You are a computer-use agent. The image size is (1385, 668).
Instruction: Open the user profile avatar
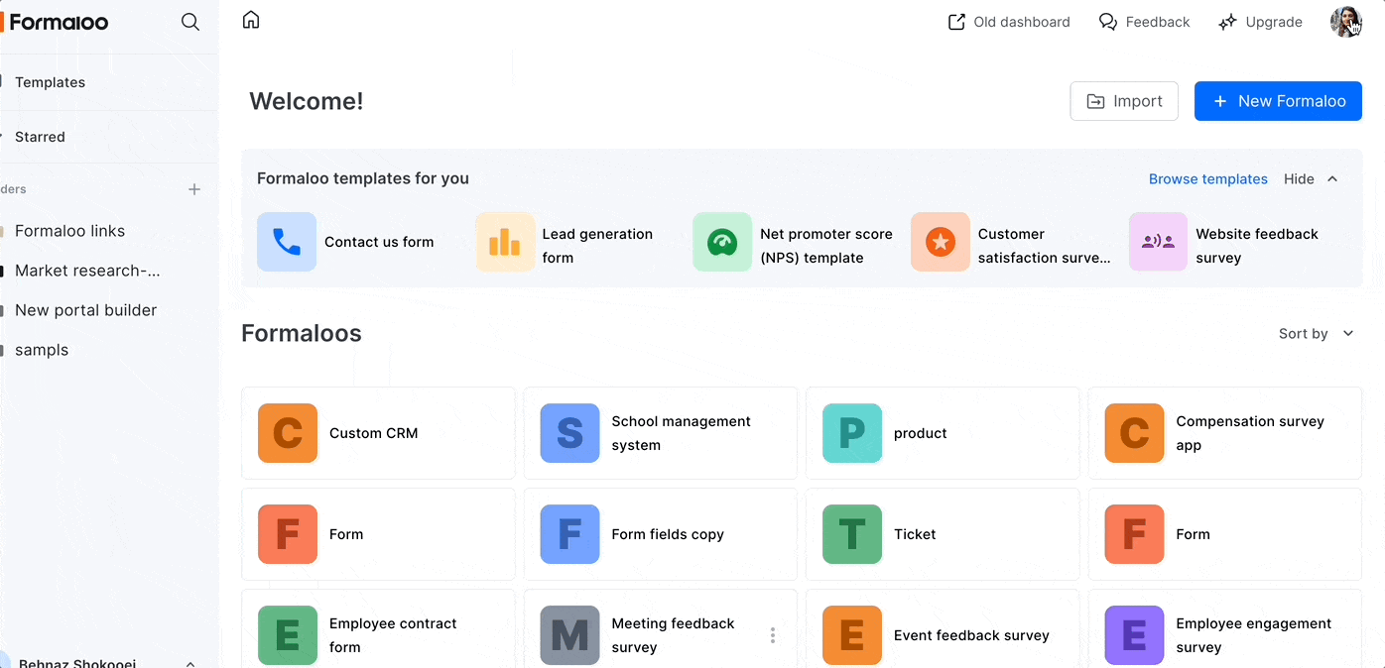[1345, 22]
